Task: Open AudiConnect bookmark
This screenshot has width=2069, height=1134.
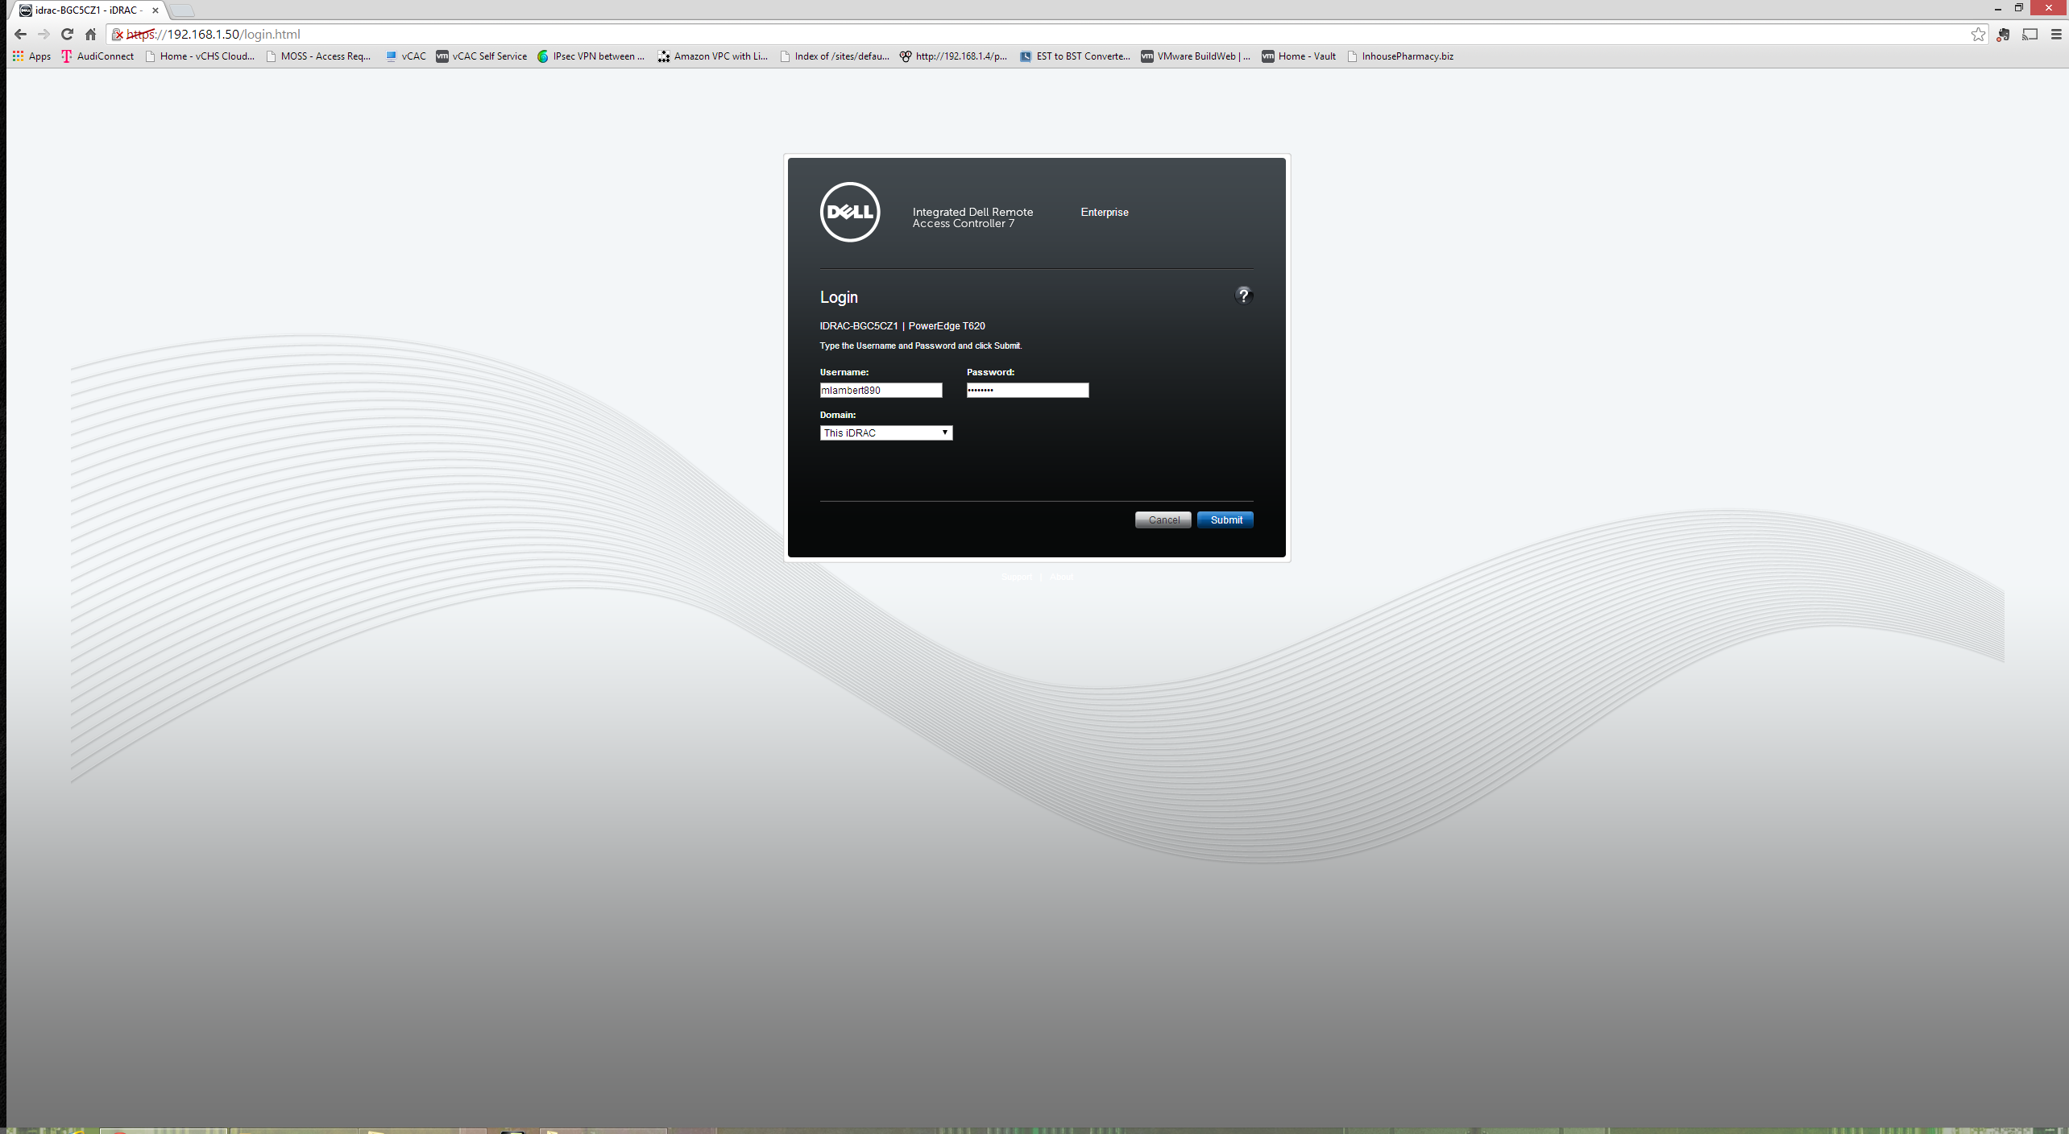Action: pos(97,56)
